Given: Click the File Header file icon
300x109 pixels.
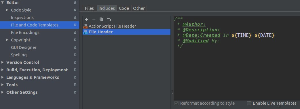Looking at the screenshot, I should [x=85, y=32].
